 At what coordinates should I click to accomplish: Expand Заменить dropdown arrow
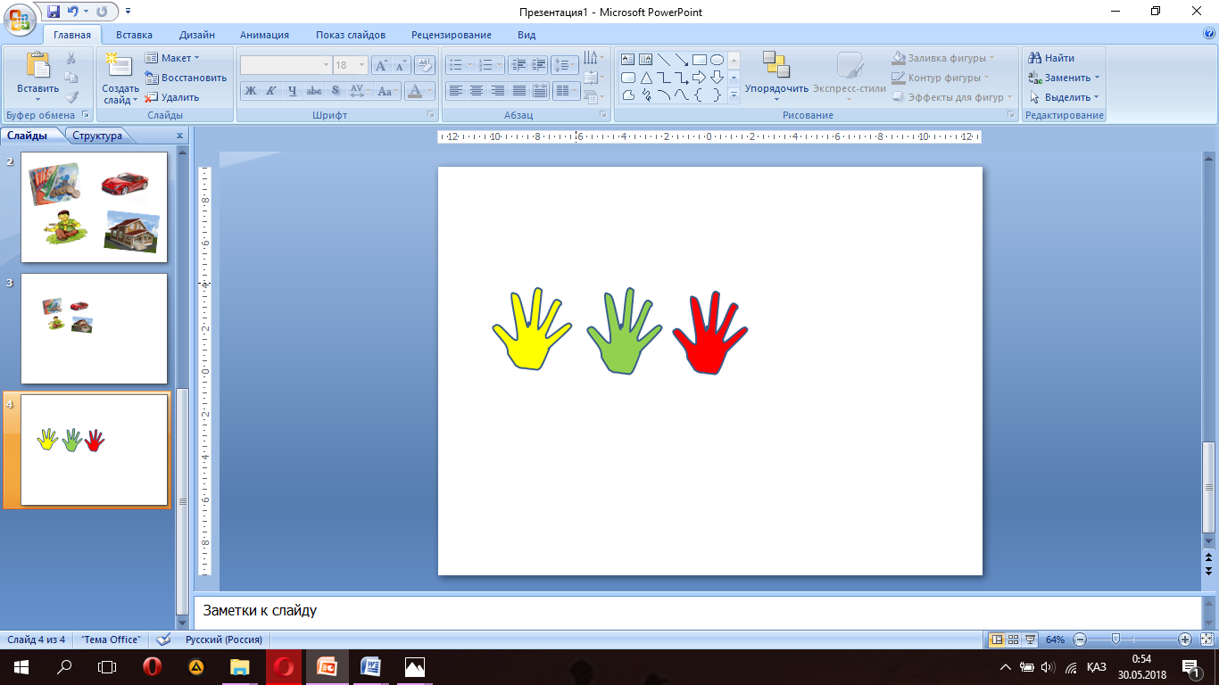(x=1097, y=78)
